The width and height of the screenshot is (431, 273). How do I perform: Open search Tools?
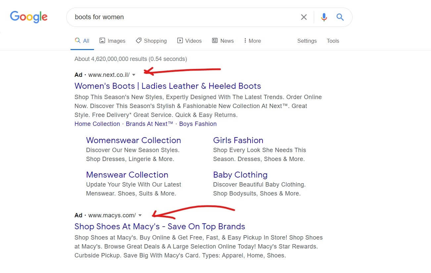[x=333, y=41]
